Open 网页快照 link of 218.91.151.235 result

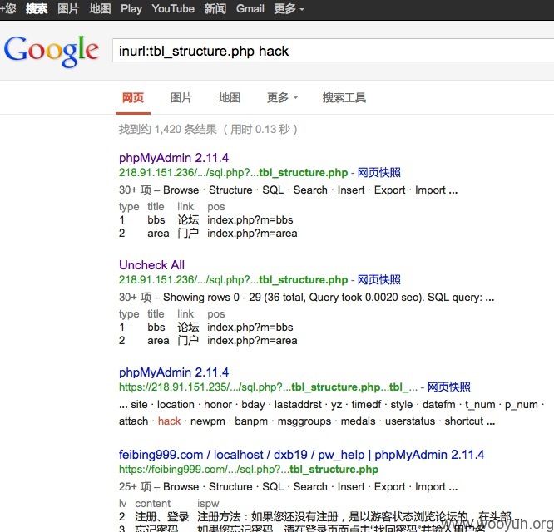449,387
